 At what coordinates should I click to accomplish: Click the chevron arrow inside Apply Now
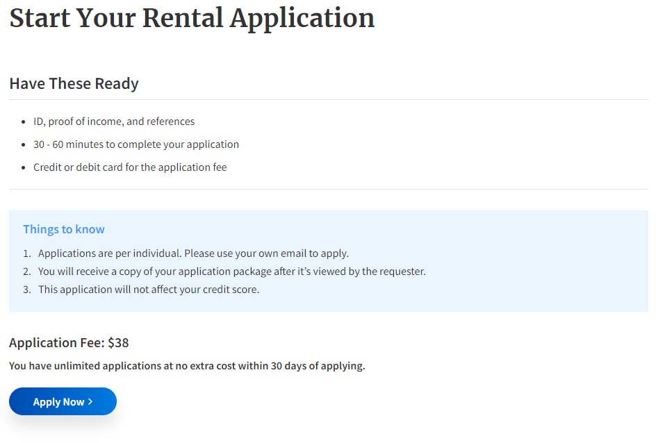91,401
